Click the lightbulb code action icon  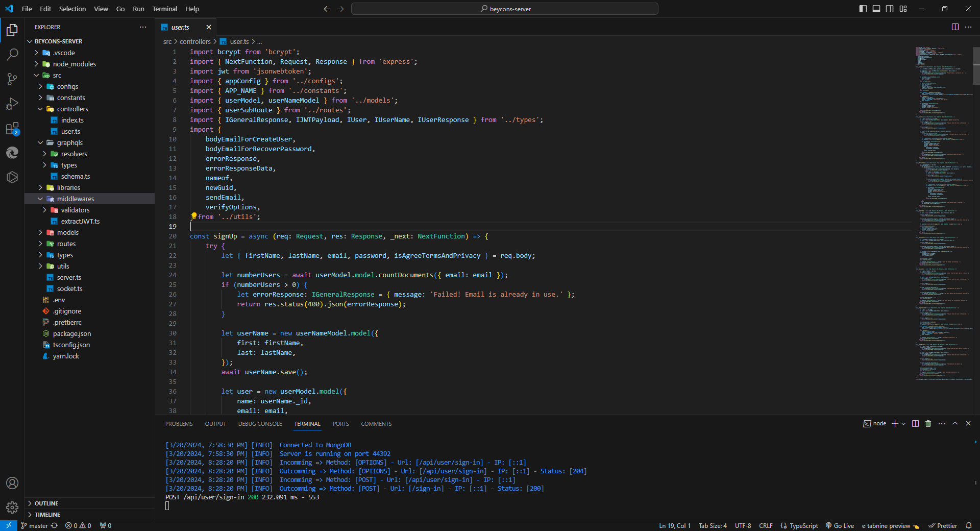click(193, 216)
